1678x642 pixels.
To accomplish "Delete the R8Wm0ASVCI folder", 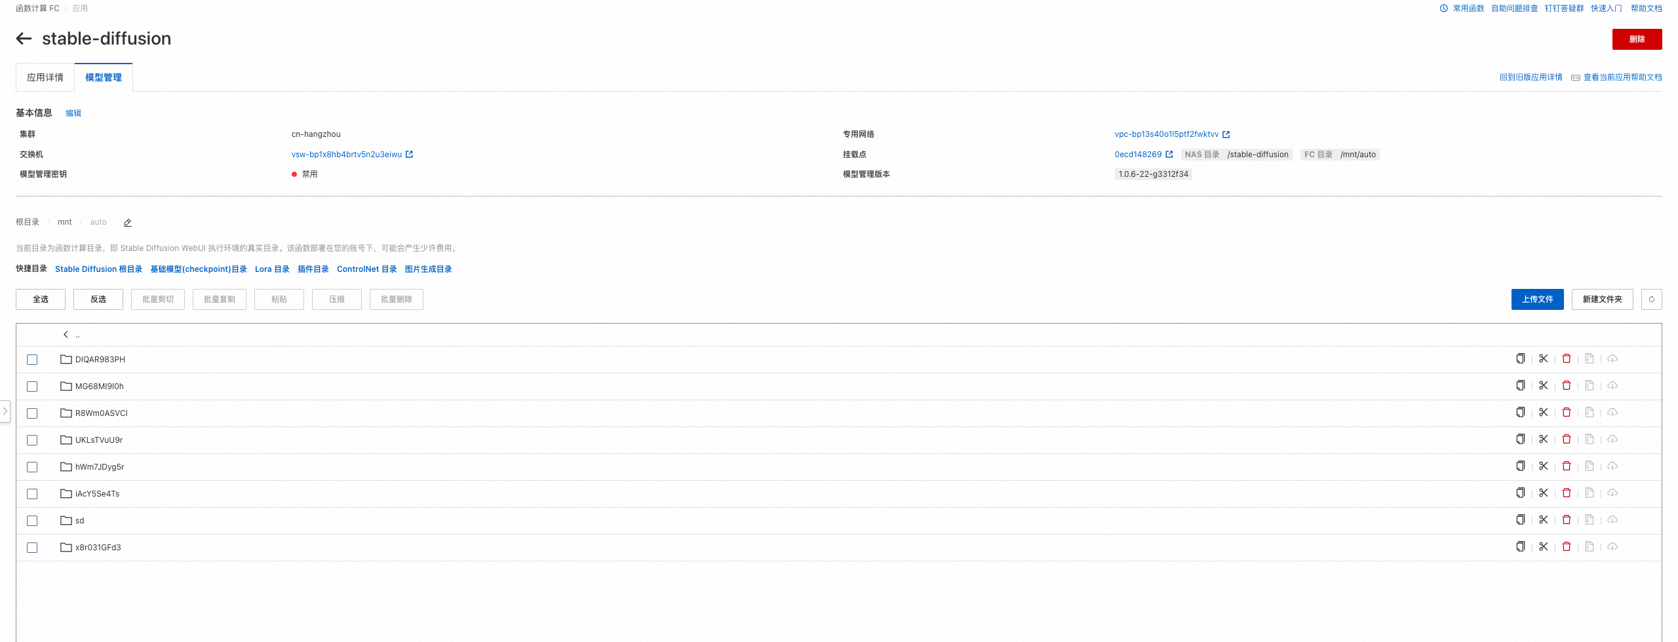I will pos(1567,412).
